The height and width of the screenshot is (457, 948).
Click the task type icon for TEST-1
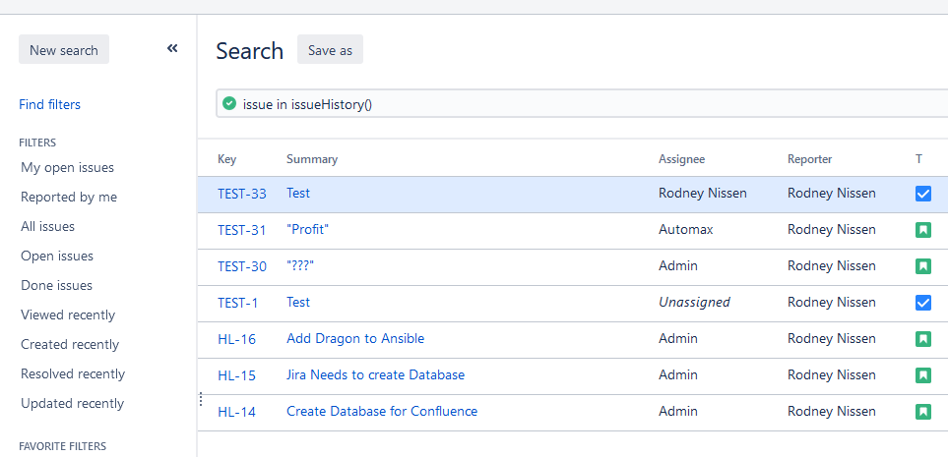[x=922, y=303]
